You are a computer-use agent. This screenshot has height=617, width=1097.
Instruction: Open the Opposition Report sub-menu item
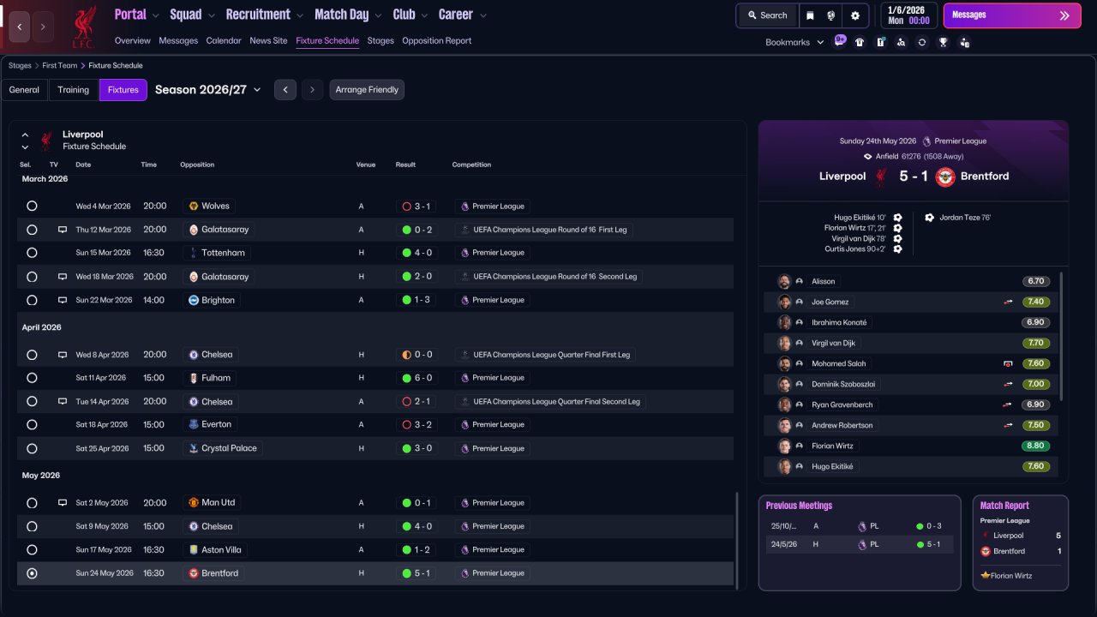click(436, 40)
